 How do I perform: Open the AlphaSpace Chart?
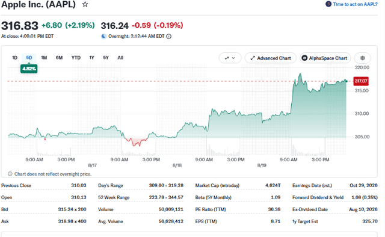click(x=325, y=58)
